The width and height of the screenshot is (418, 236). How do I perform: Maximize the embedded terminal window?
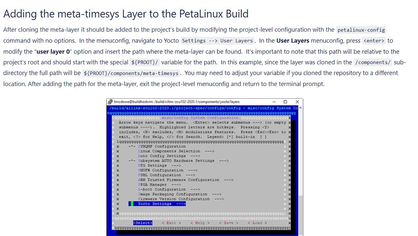(285, 102)
